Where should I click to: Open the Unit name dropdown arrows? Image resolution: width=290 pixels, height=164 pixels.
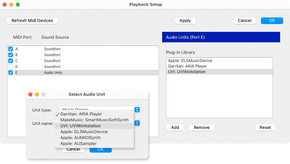point(137,123)
